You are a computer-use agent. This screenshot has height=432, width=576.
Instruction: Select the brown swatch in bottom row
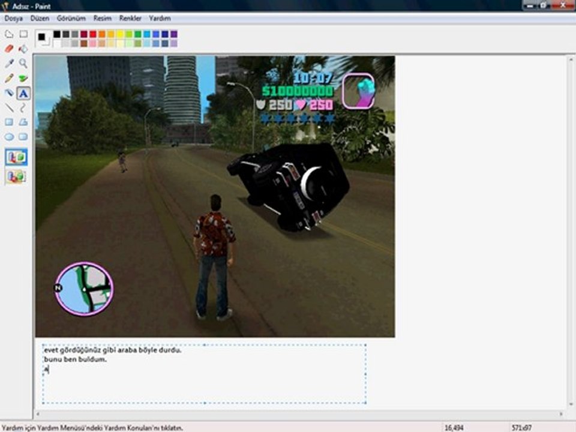click(x=84, y=43)
